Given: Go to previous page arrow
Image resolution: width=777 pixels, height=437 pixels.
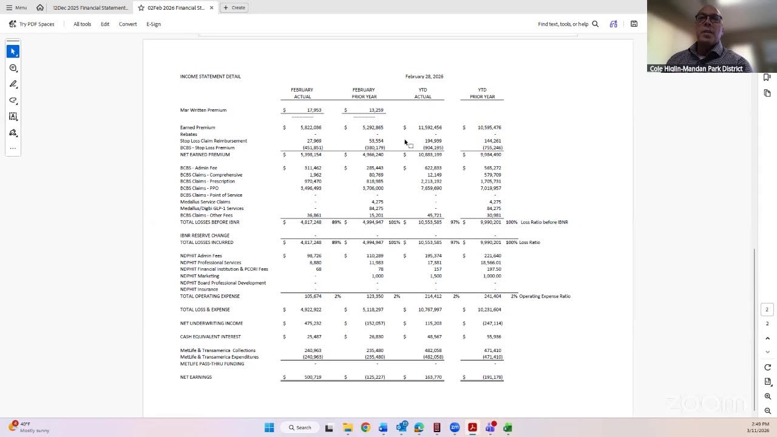Looking at the screenshot, I should [767, 338].
